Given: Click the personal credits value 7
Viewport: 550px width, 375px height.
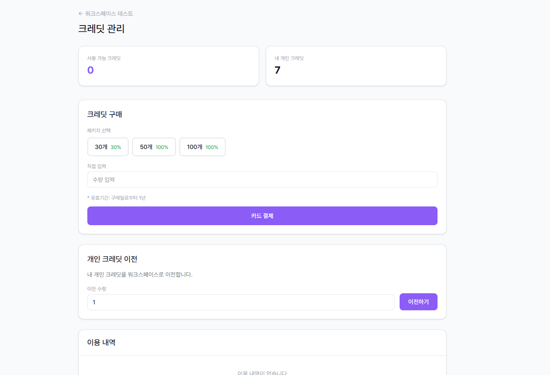Looking at the screenshot, I should pyautogui.click(x=278, y=70).
